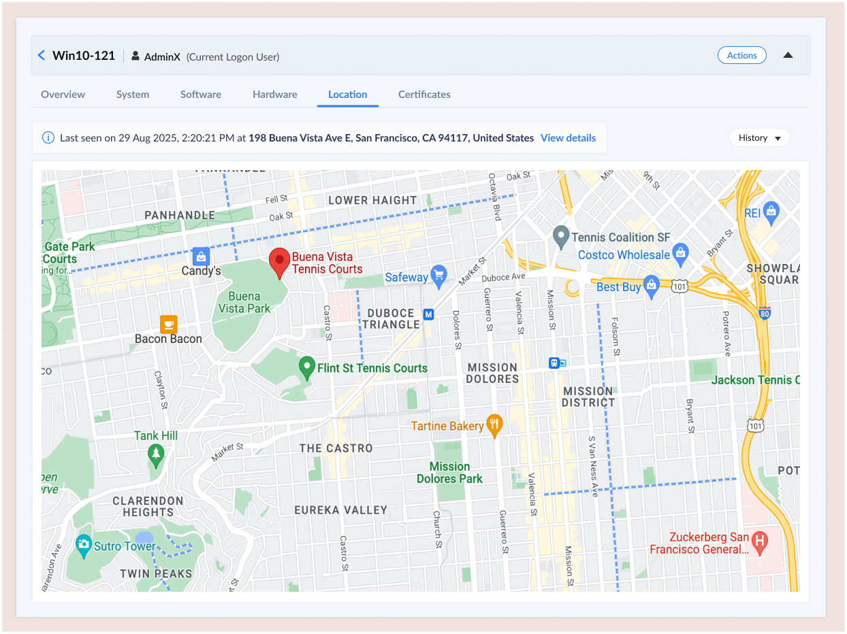The image size is (847, 634).
Task: Switch to the Software tab
Action: point(201,95)
